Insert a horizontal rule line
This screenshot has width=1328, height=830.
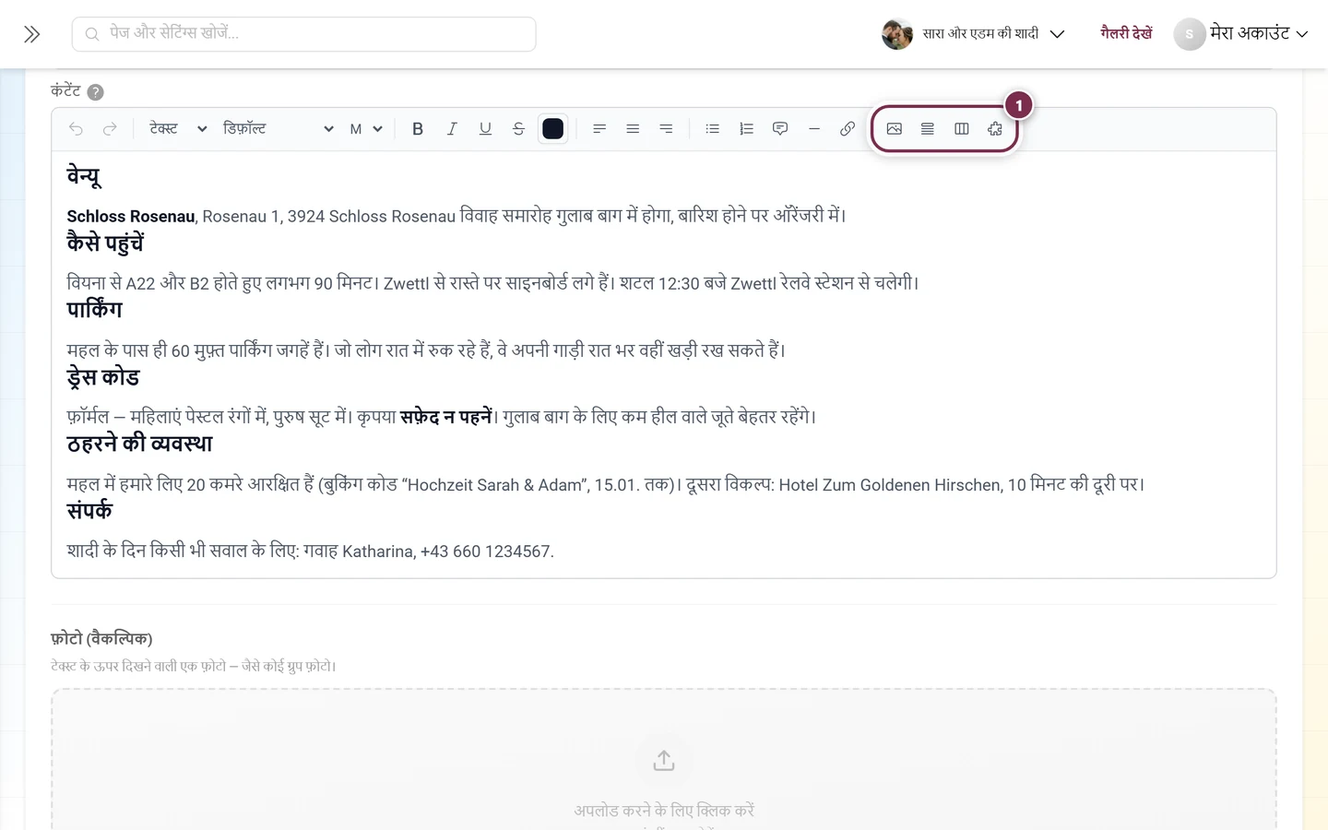(x=813, y=129)
